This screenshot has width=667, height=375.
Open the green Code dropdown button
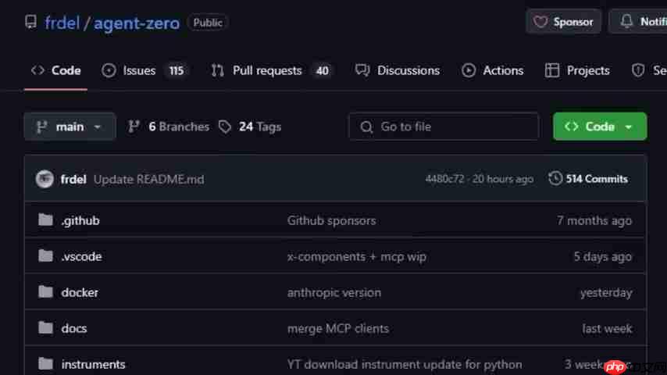tap(600, 127)
